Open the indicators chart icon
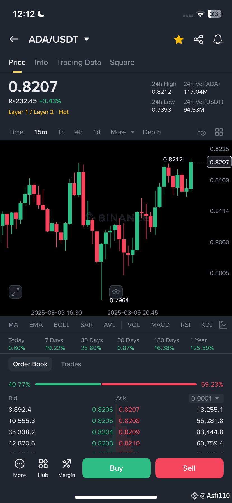 pyautogui.click(x=223, y=325)
